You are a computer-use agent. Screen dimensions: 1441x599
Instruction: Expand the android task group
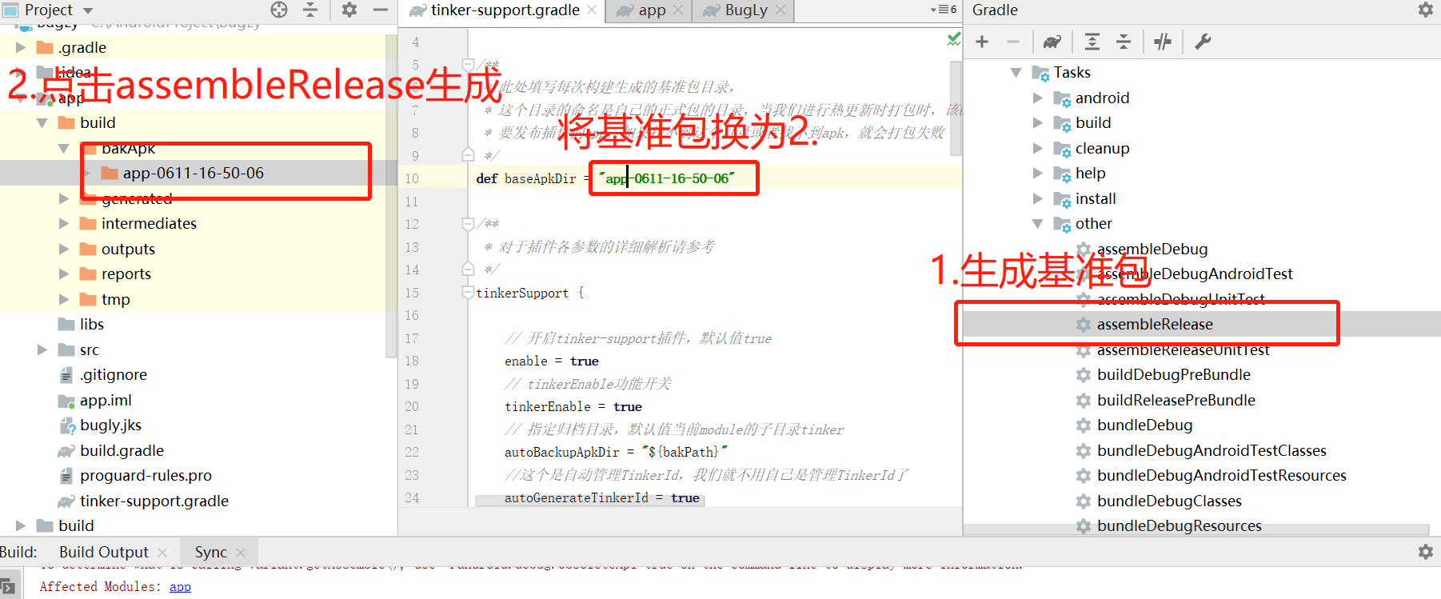1038,98
